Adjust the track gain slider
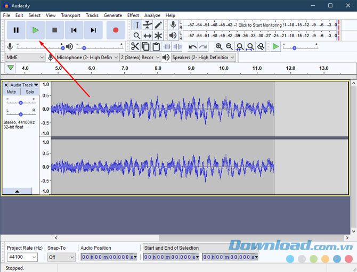The image size is (357, 272). (x=21, y=102)
